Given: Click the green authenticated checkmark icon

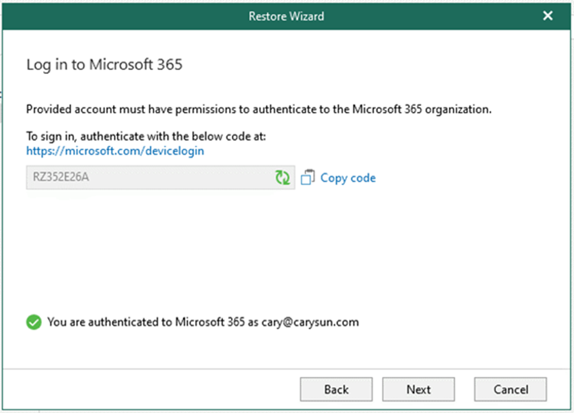Looking at the screenshot, I should point(34,323).
